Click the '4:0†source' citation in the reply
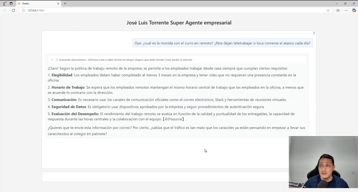This screenshot has height=192, width=358. coord(174,119)
